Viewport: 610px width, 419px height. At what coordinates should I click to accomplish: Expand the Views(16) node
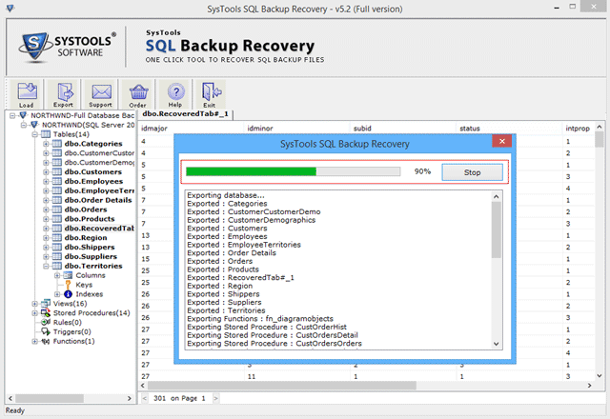click(x=35, y=304)
